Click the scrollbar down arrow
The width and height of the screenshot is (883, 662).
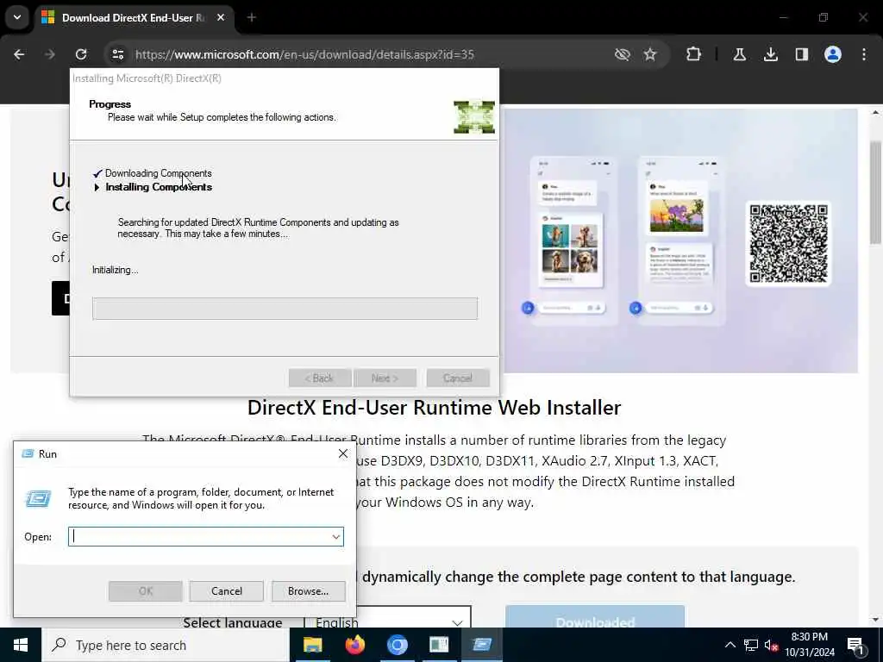[875, 621]
